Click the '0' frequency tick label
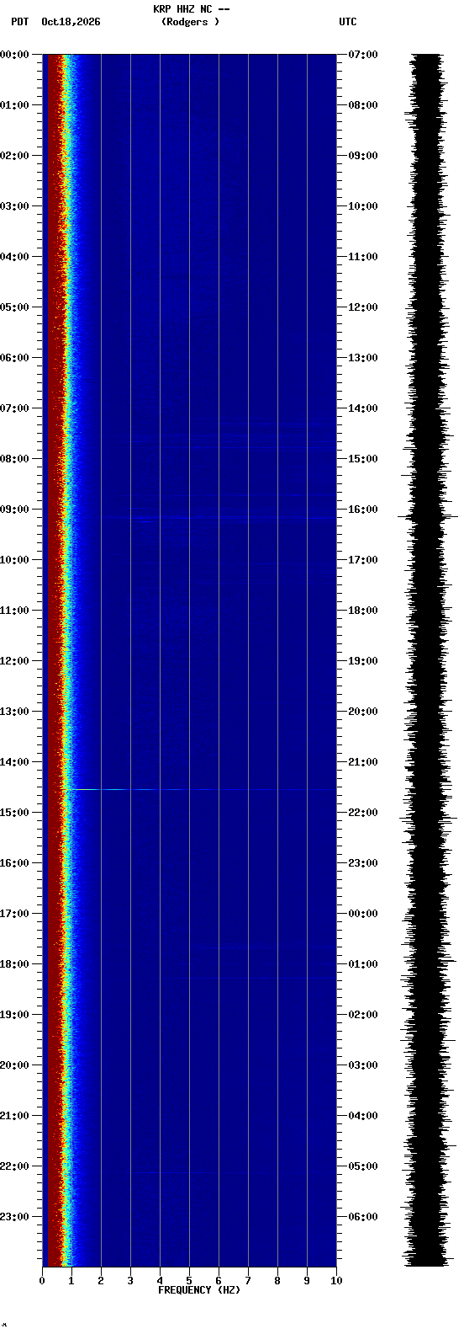This screenshot has height=1334, width=464. [x=42, y=1281]
